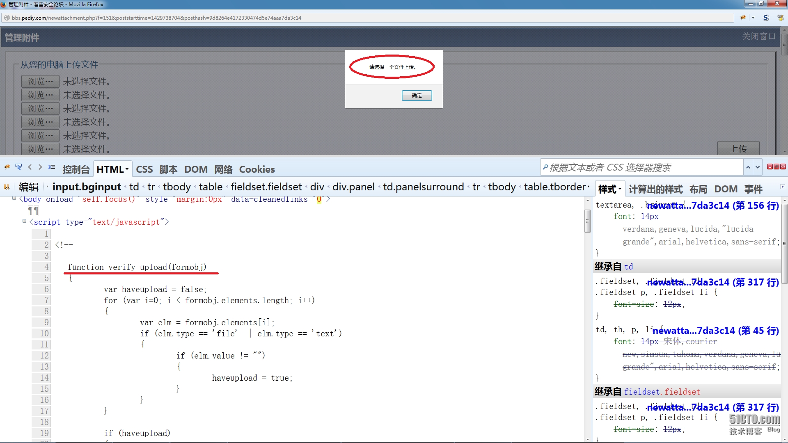The image size is (788, 443).
Task: Jump to the next search result arrow
Action: 758,167
